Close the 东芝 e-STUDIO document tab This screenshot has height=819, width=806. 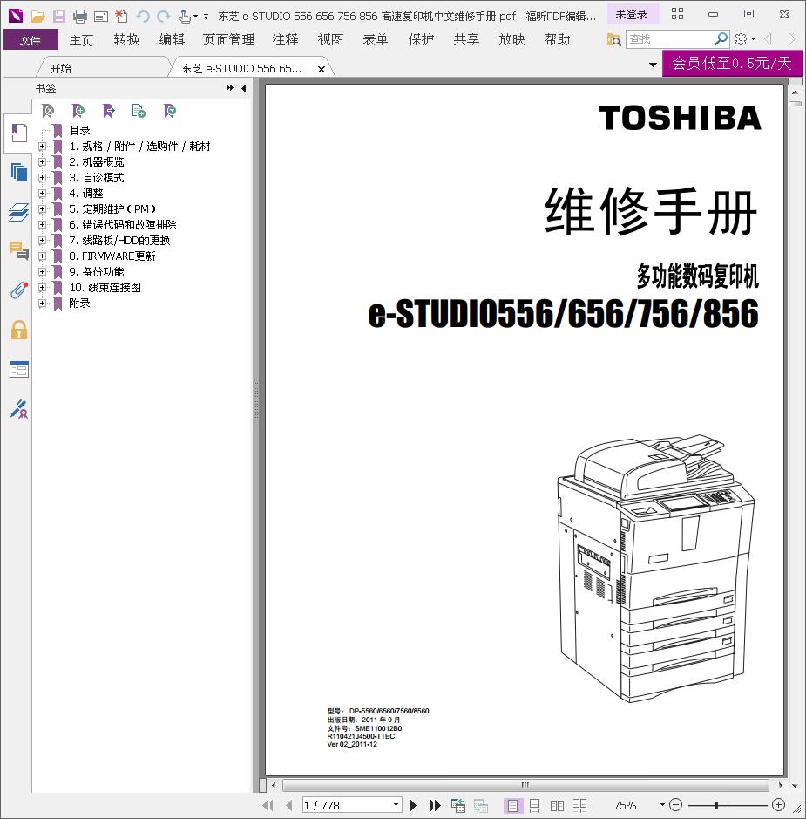point(322,69)
